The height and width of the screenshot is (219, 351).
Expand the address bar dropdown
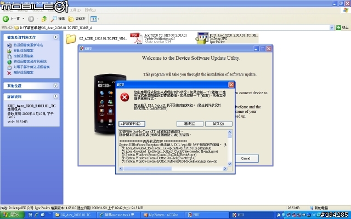pyautogui.click(x=331, y=27)
